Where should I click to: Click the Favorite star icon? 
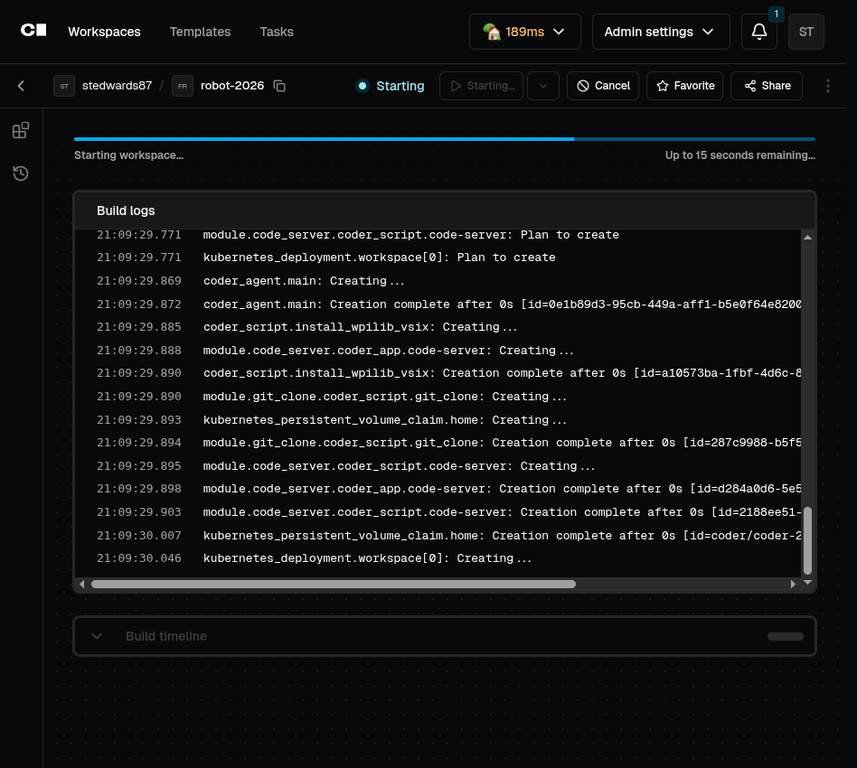pos(662,86)
